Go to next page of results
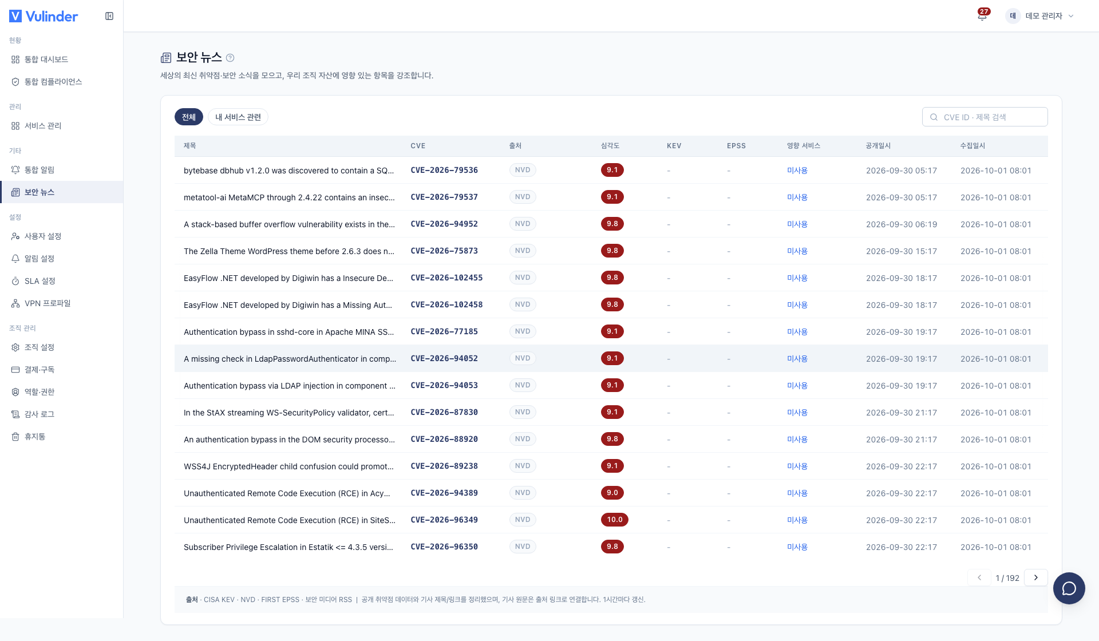This screenshot has width=1099, height=641. pyautogui.click(x=1036, y=577)
